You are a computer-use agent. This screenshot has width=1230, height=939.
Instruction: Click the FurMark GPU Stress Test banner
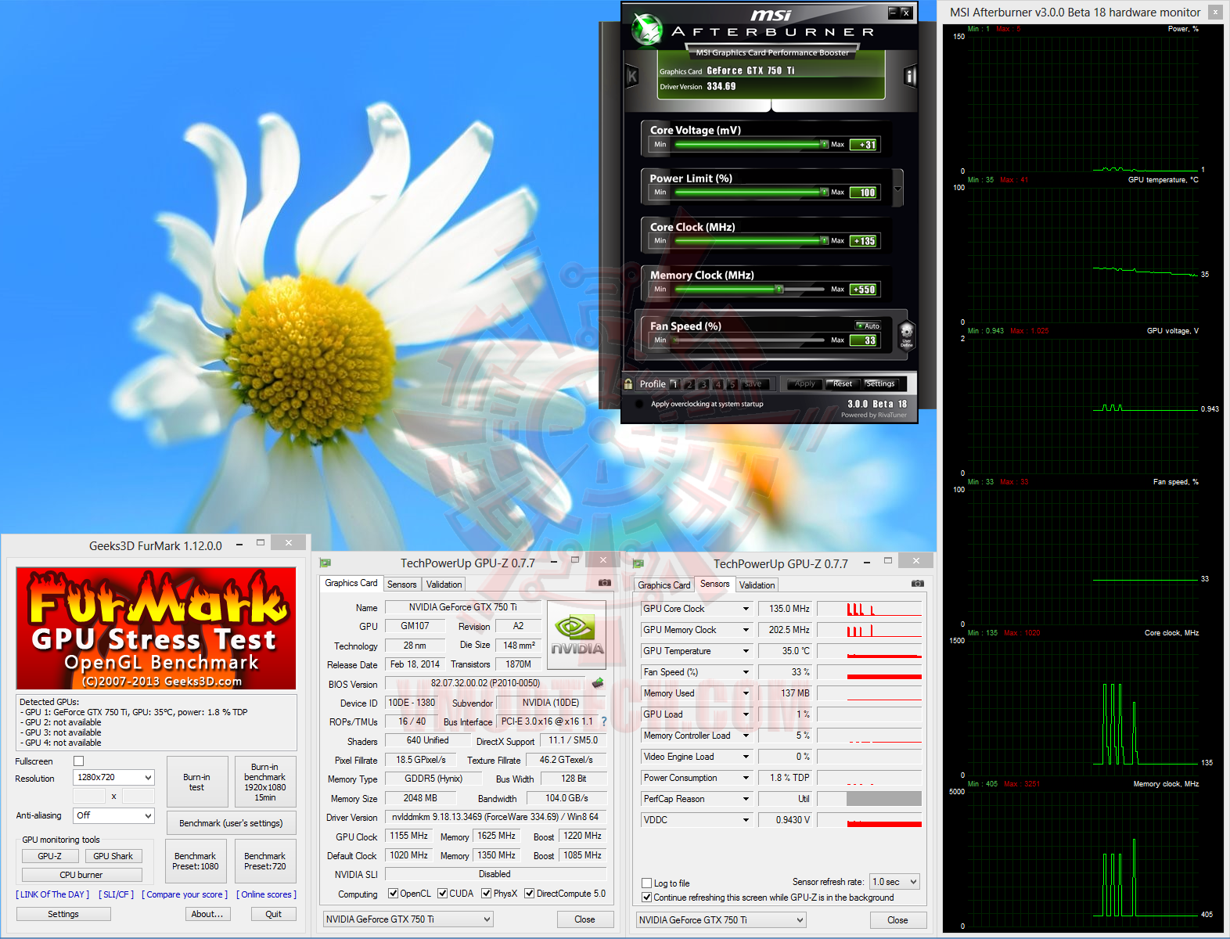click(x=156, y=628)
